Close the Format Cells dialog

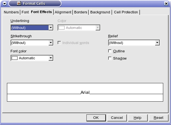[166, 4]
